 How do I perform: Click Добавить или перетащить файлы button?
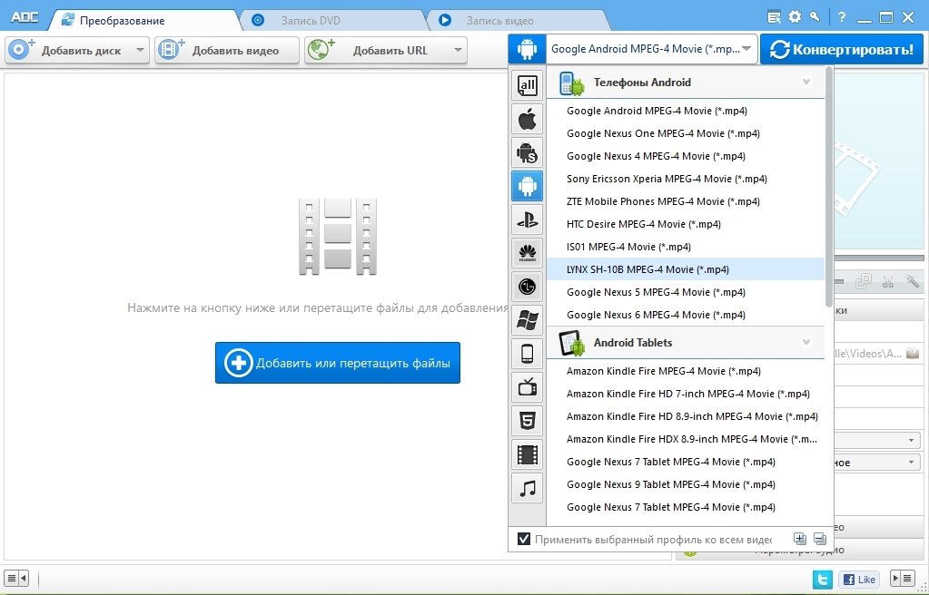(338, 363)
